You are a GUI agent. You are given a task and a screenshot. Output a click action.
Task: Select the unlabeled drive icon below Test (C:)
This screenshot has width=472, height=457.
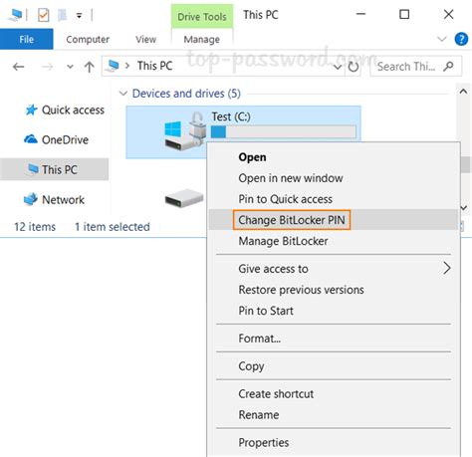click(184, 198)
